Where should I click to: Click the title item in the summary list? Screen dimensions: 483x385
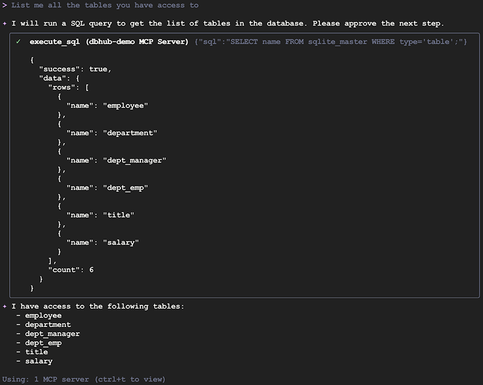tap(36, 351)
